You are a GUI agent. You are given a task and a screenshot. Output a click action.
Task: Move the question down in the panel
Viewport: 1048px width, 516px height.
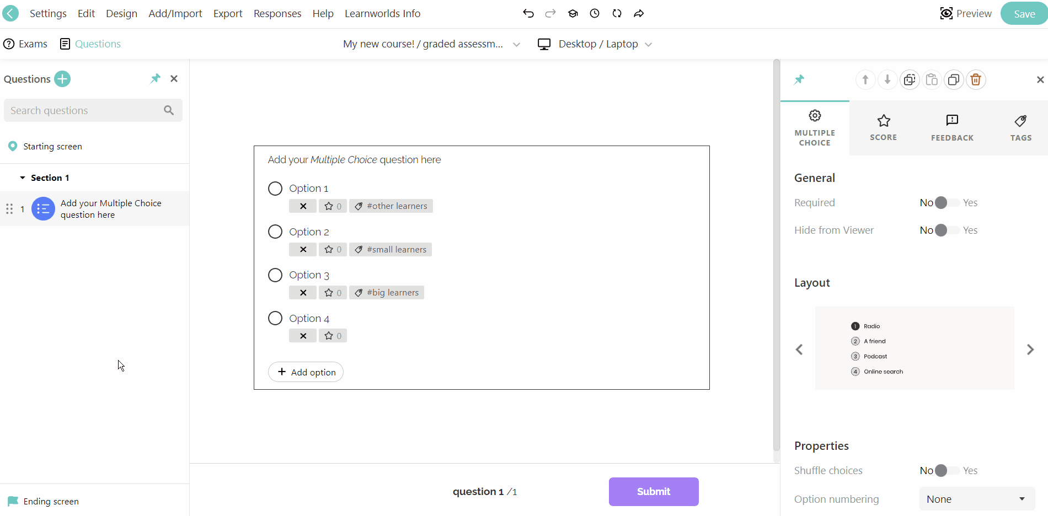coord(887,79)
